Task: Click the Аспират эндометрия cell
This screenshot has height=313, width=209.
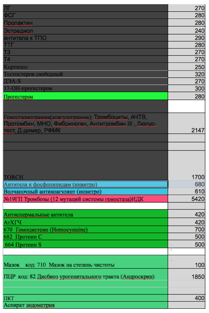Action: tap(85, 305)
